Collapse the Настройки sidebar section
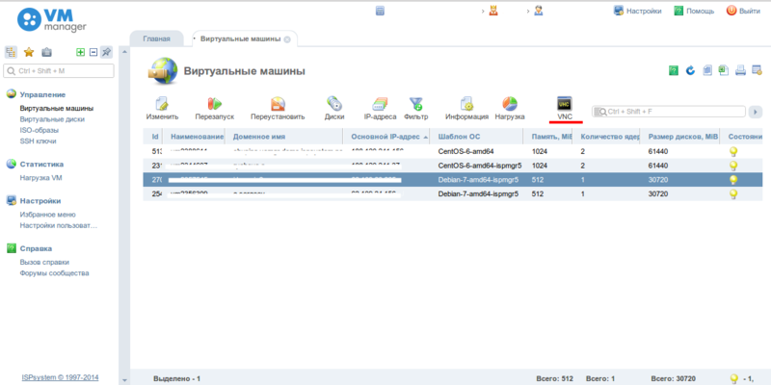Viewport: 771px width, 385px height. pyautogui.click(x=40, y=201)
